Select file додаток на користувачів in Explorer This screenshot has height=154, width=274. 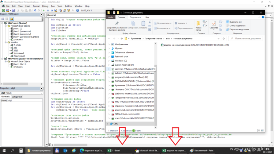[x=195, y=45]
